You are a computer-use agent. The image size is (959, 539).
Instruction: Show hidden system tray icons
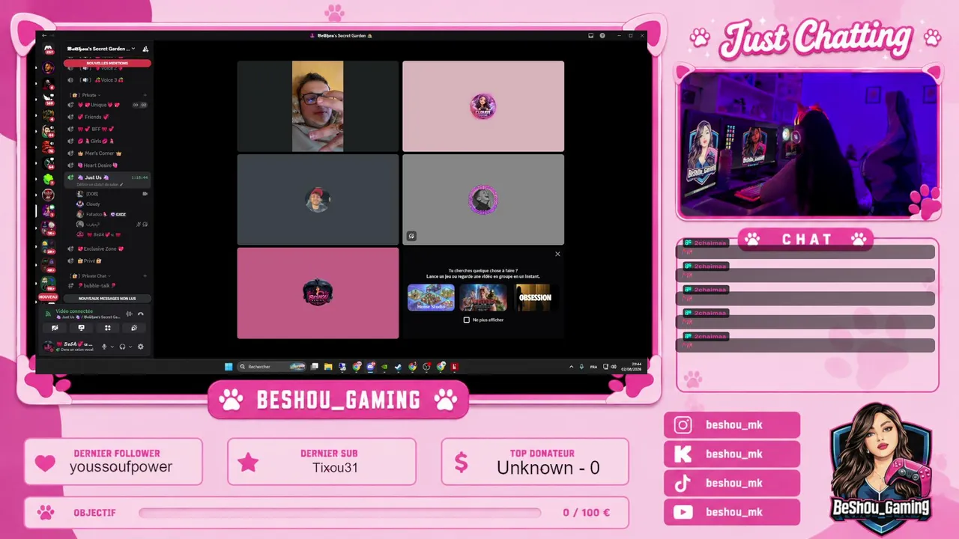click(572, 367)
